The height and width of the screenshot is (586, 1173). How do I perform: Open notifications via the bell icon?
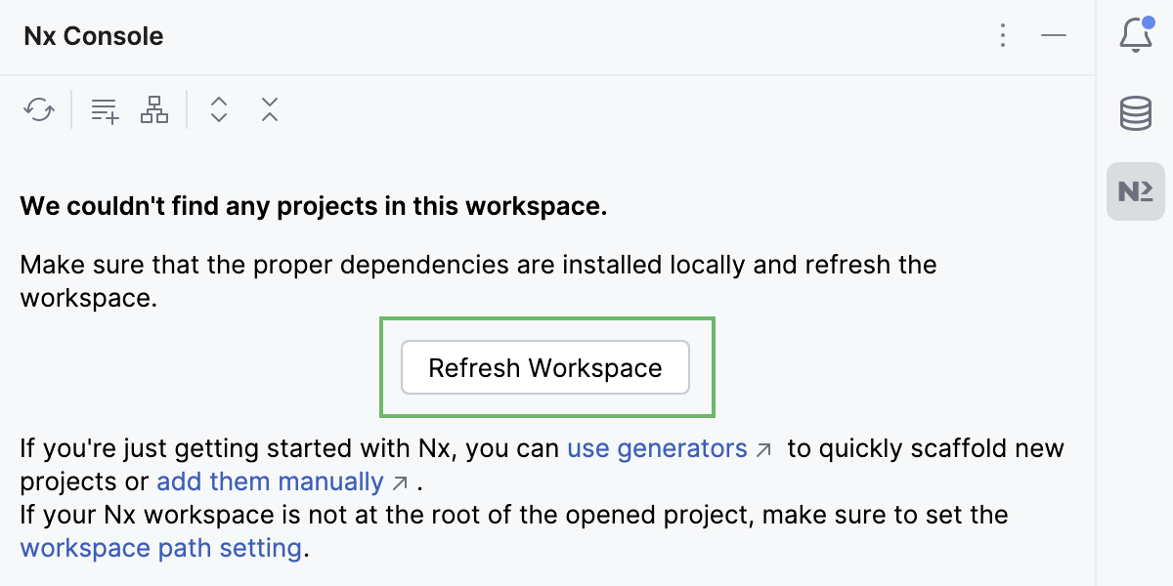click(1134, 35)
